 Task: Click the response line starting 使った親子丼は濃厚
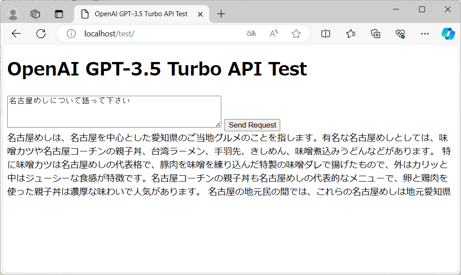point(229,191)
